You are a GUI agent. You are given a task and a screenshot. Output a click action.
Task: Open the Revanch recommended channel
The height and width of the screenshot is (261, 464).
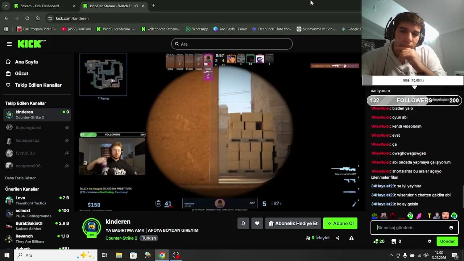click(x=37, y=239)
